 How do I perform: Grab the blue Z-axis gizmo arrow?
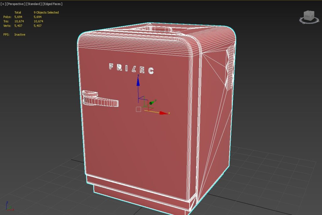[x=138, y=81]
